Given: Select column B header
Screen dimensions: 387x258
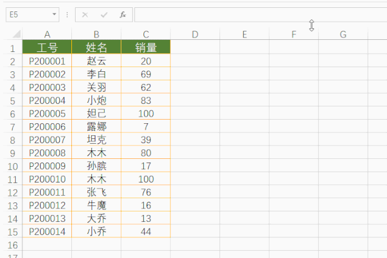Looking at the screenshot, I should coord(97,34).
